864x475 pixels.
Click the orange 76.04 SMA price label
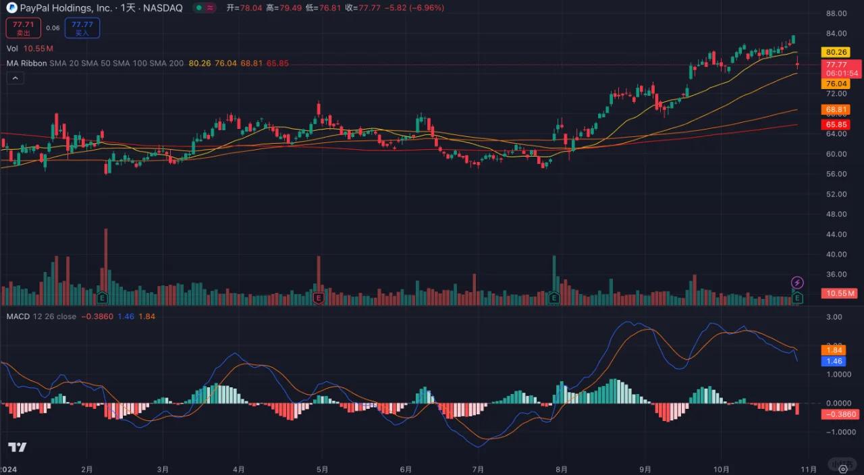coord(836,84)
